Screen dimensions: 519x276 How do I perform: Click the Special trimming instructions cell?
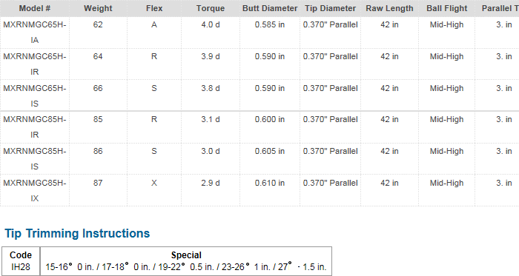[x=186, y=260]
